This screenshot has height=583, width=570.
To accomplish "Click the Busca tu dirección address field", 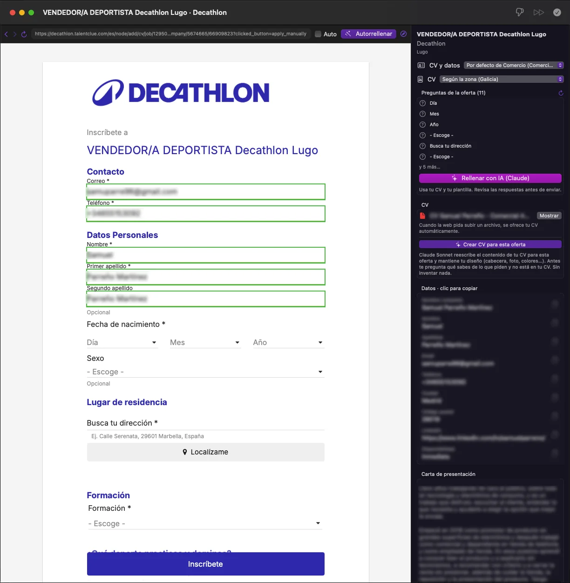I will 205,436.
